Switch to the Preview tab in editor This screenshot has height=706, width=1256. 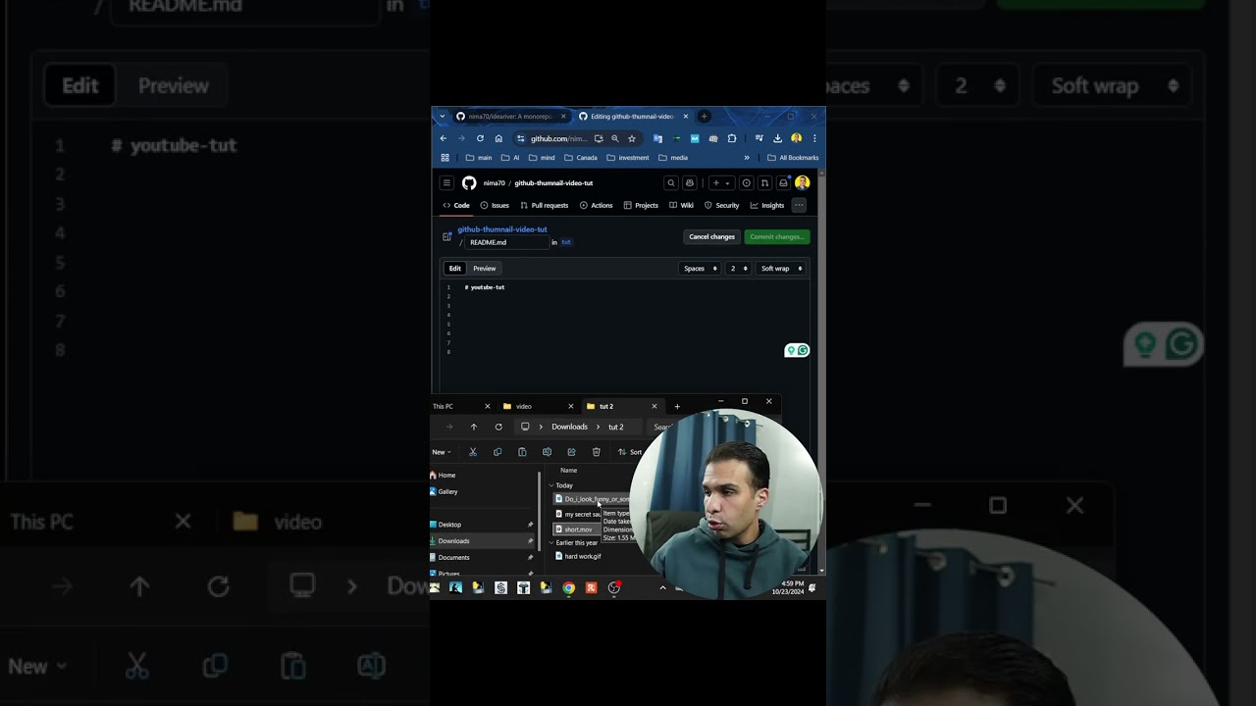coord(485,268)
